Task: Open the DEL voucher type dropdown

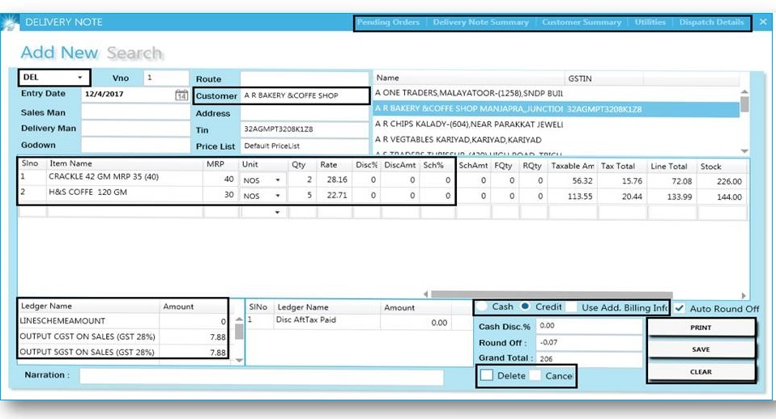Action: click(x=79, y=78)
